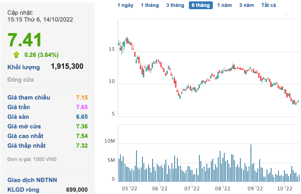Click the current price 7.41
The height and width of the screenshot is (194, 301).
(x=24, y=39)
